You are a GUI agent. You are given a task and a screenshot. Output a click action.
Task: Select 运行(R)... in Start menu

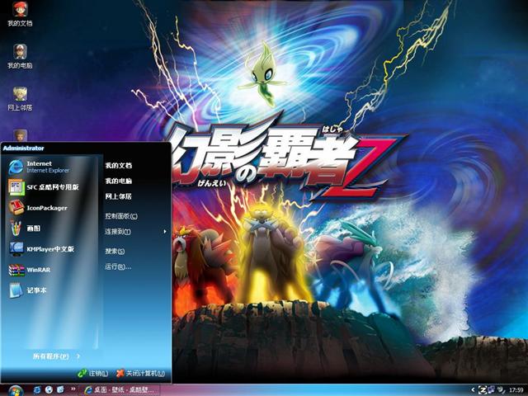point(118,266)
